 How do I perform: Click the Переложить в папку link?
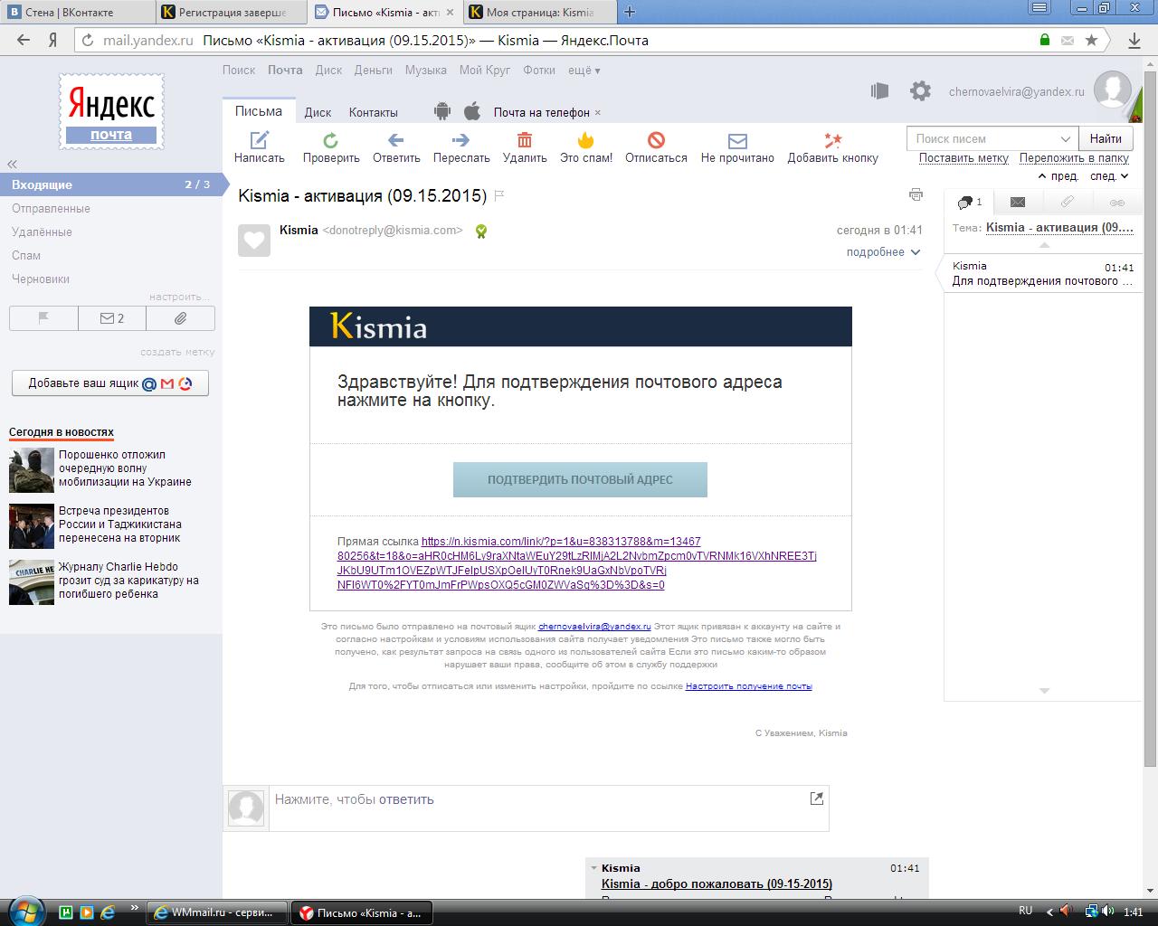(1075, 157)
